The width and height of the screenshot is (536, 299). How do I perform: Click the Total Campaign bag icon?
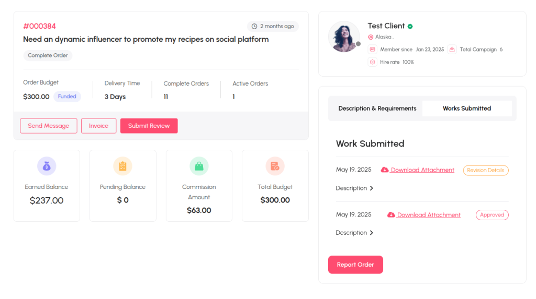[452, 50]
